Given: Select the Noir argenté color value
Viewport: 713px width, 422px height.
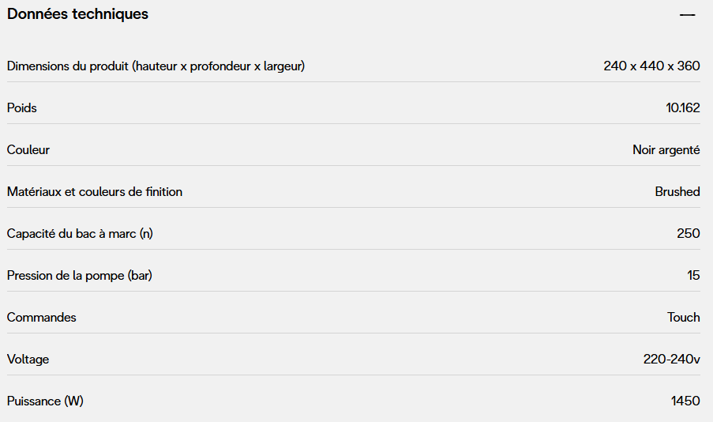Looking at the screenshot, I should click(x=666, y=150).
